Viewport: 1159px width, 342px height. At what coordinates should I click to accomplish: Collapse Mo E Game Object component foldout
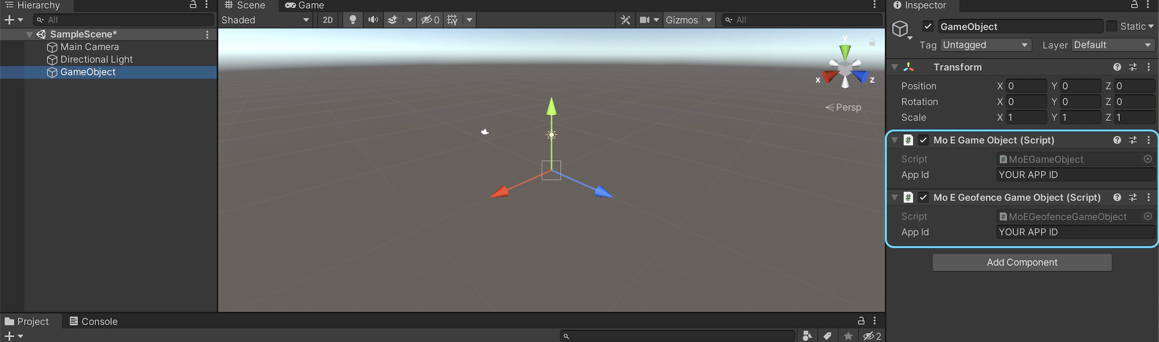coord(895,140)
